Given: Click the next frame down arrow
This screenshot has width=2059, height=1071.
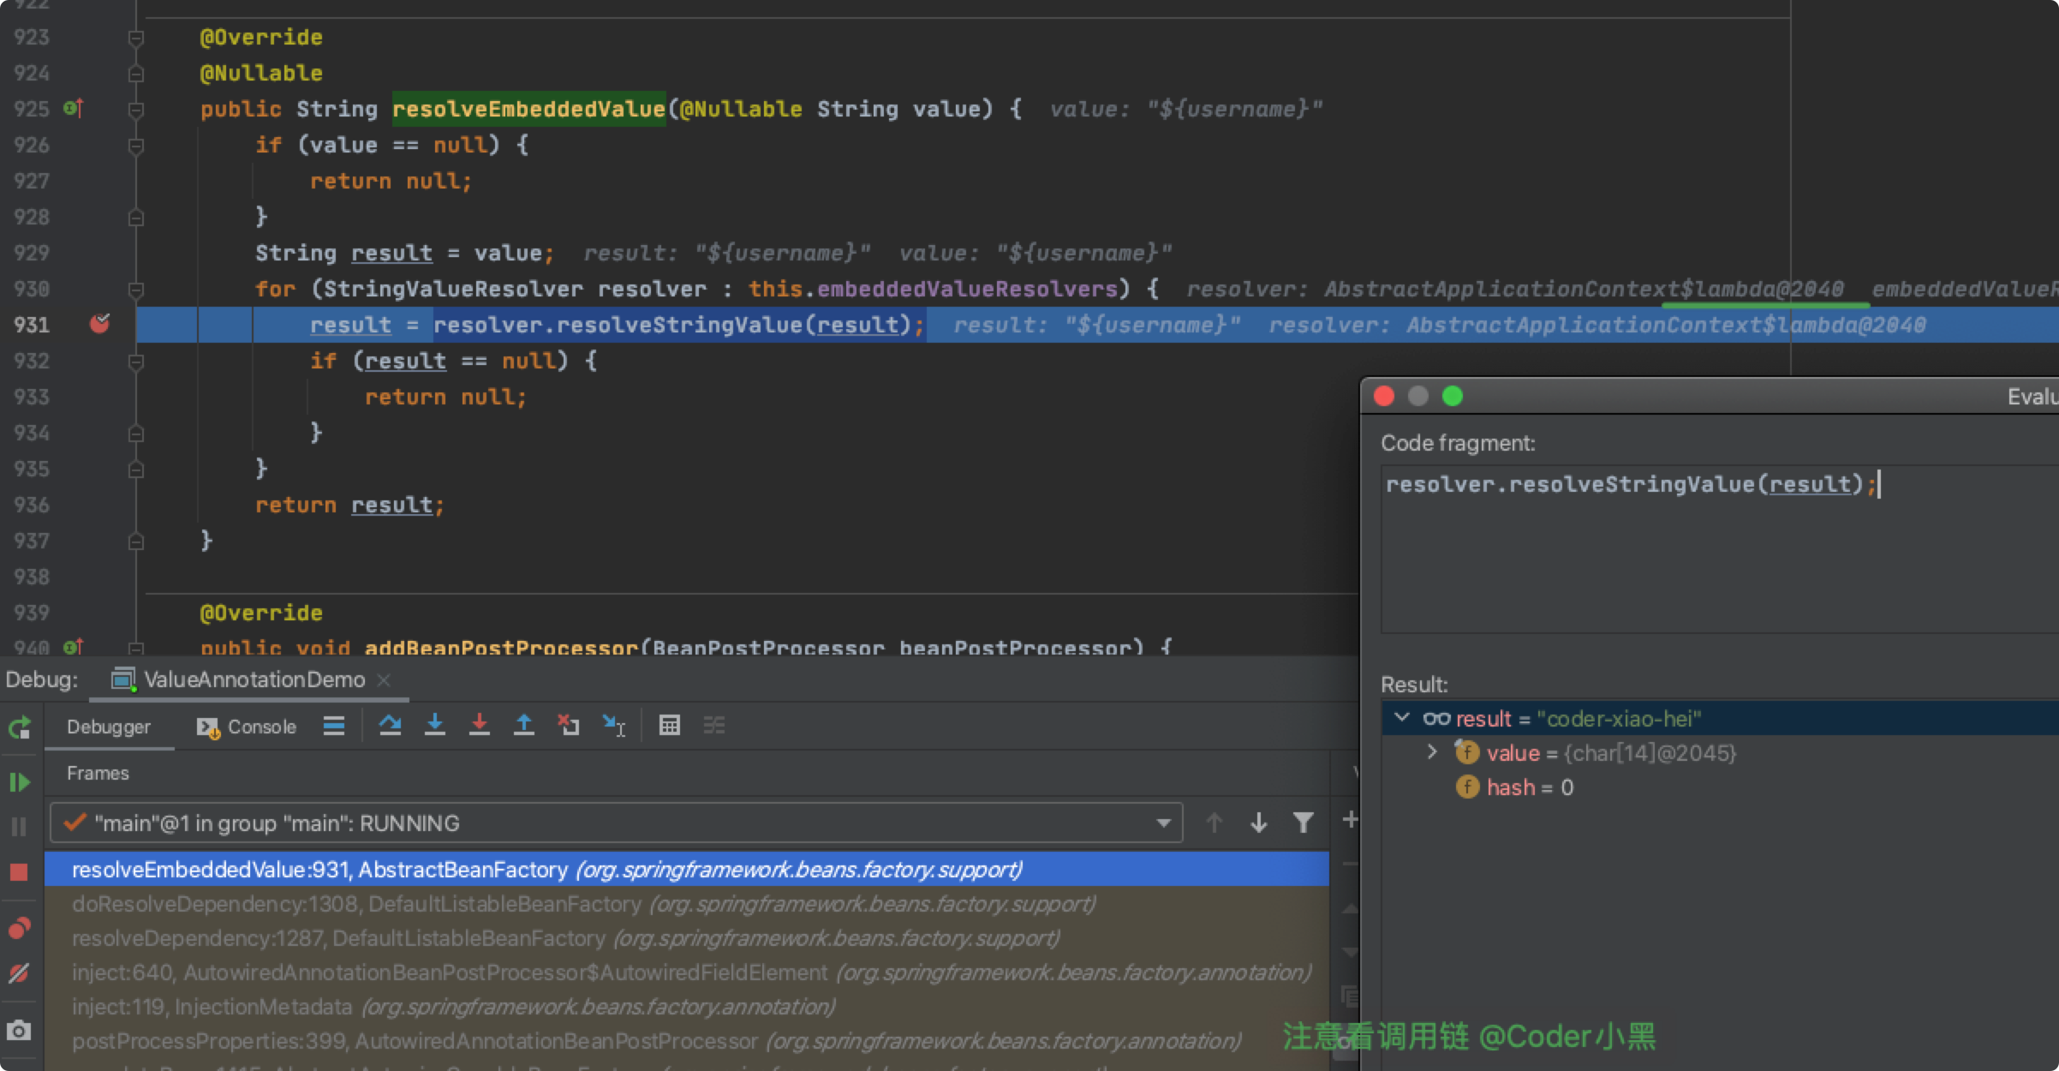Looking at the screenshot, I should pos(1258,823).
